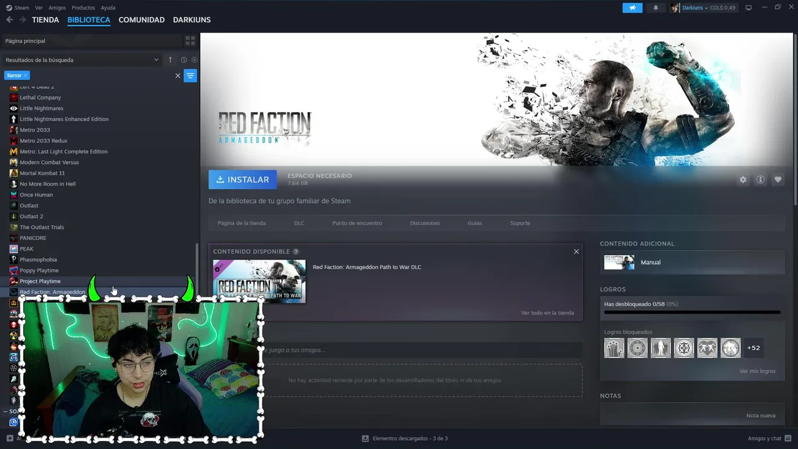Open the notifications bell
Image resolution: width=798 pixels, height=449 pixels.
[655, 7]
